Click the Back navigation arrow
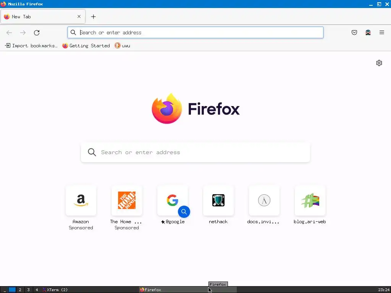The height and width of the screenshot is (293, 391). tap(9, 33)
